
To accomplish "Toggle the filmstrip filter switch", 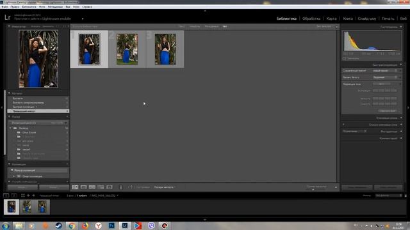I will [406, 195].
